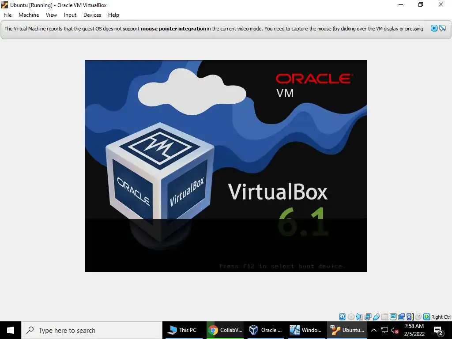Close the Ubuntu VirtualBox window
452x339 pixels.
pos(441,5)
